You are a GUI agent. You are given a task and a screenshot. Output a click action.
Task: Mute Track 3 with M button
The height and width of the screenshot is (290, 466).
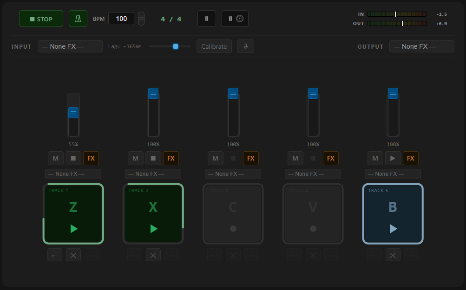pyautogui.click(x=216, y=158)
